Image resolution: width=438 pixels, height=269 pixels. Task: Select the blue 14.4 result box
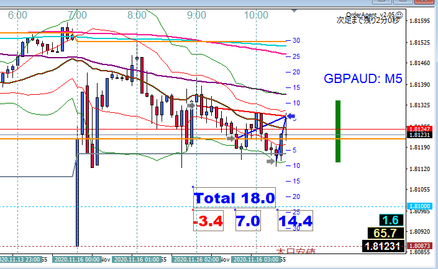[x=295, y=221]
